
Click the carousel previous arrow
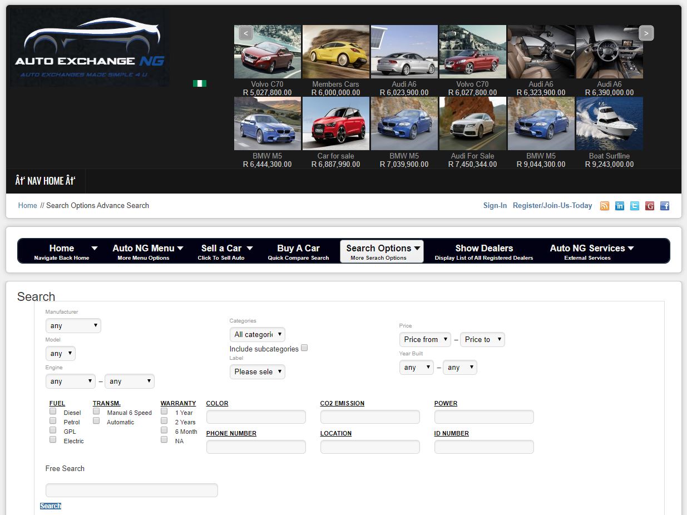(246, 33)
